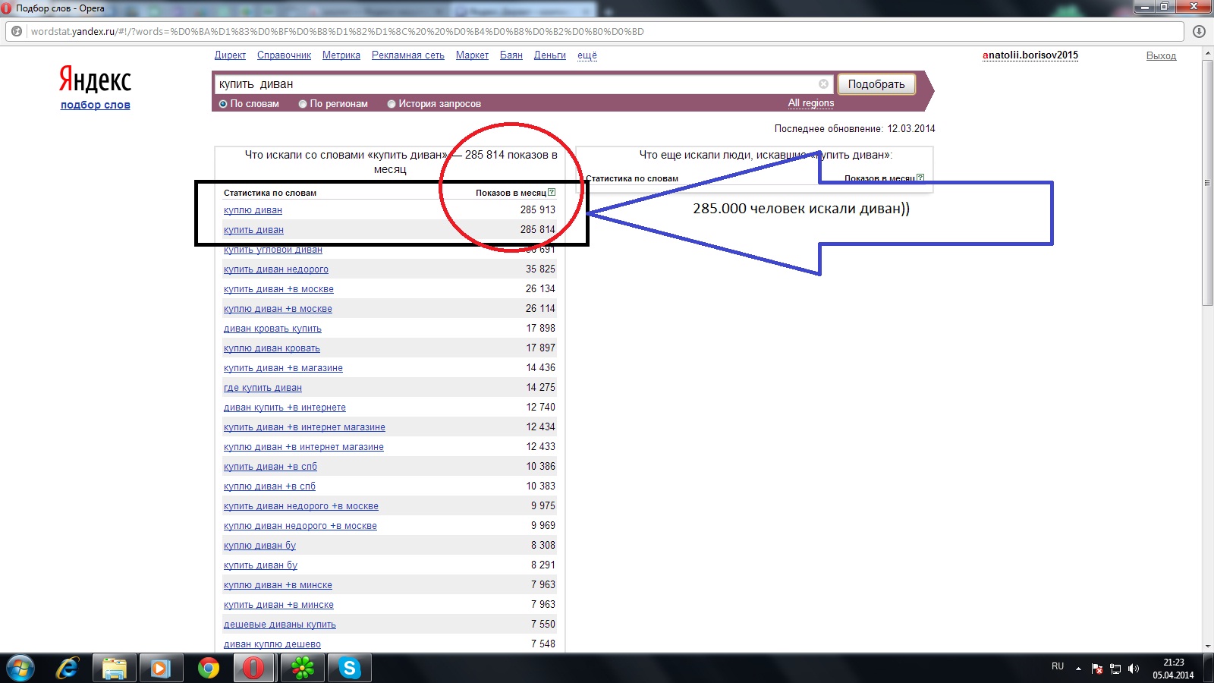Open купить диван недорого link
Screen dimensions: 1214x683
click(x=276, y=269)
